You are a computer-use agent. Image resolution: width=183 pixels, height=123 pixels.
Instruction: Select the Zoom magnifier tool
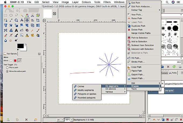click(16, 20)
